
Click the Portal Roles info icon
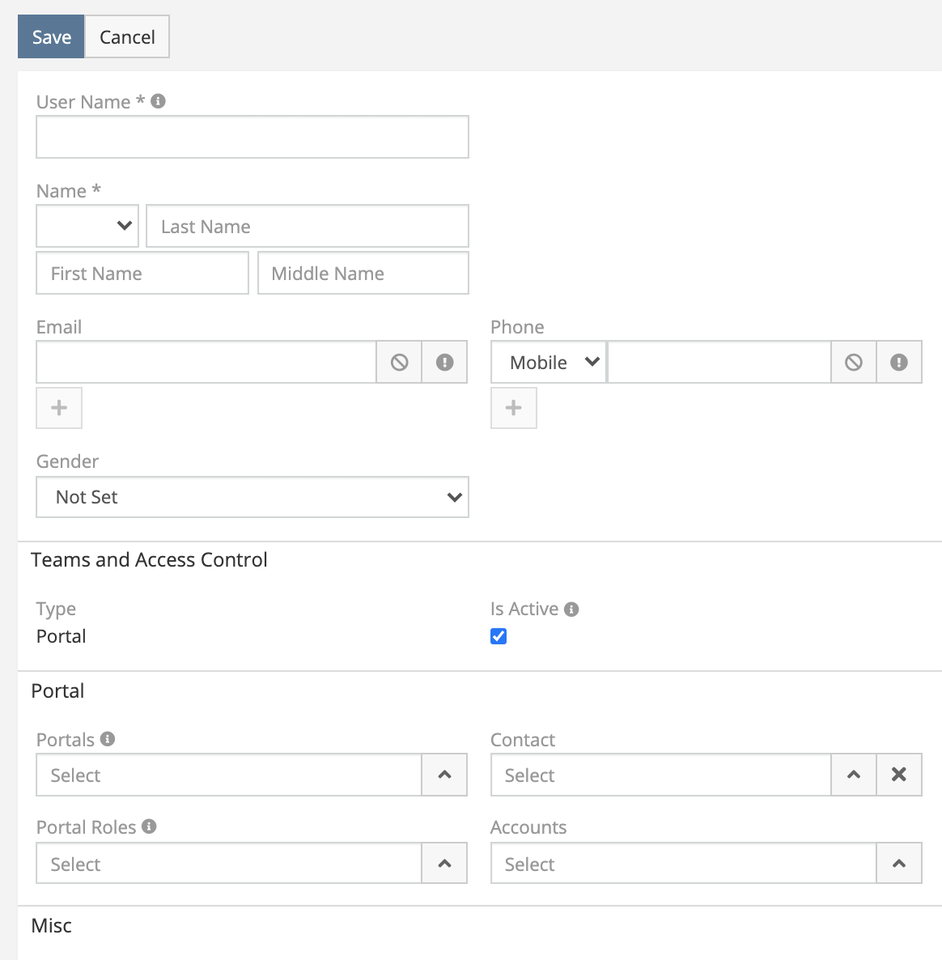click(149, 826)
